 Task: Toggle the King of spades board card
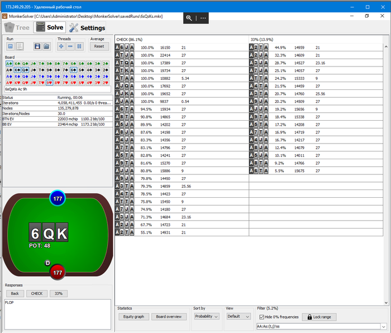17,70
